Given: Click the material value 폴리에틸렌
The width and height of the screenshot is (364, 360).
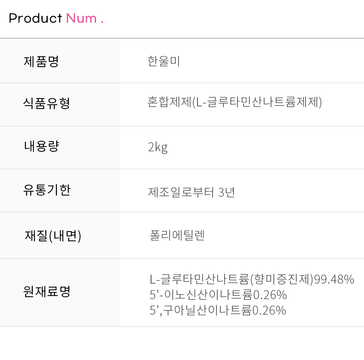Looking at the screenshot, I should [177, 235].
